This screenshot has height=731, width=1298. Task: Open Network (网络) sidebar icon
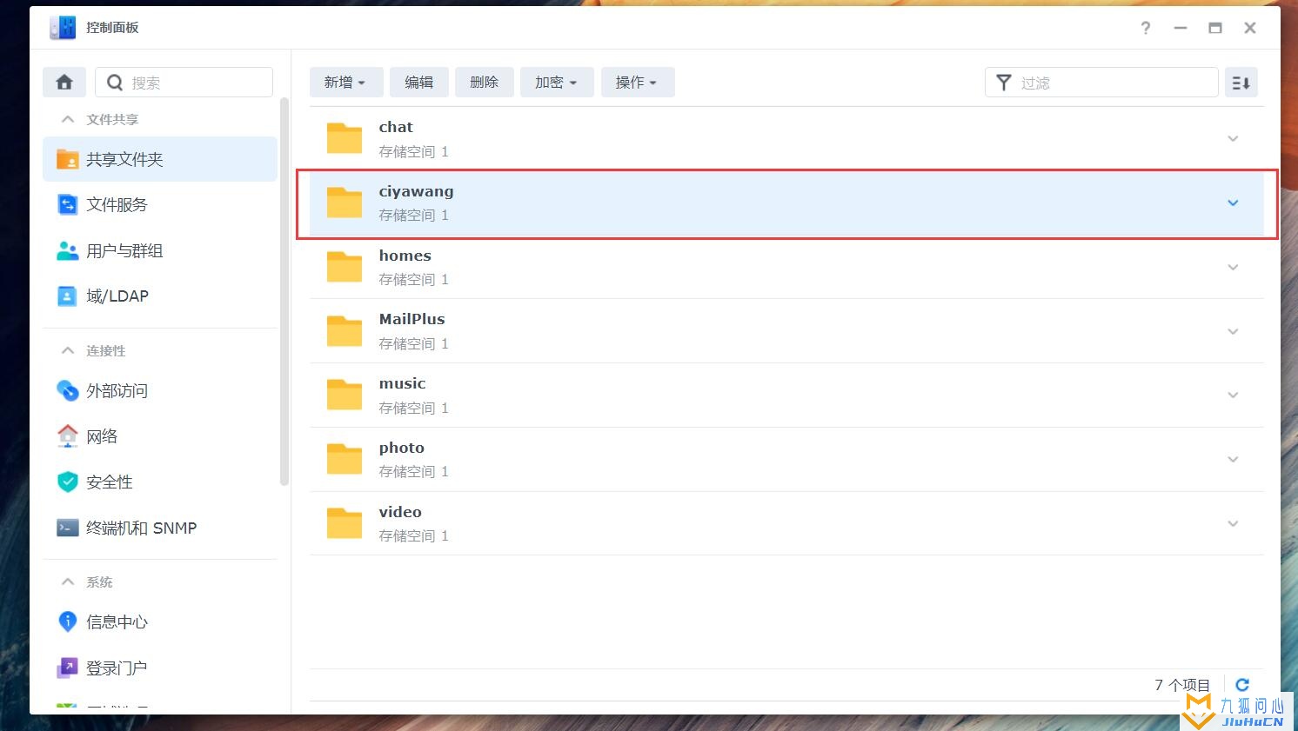coord(67,436)
